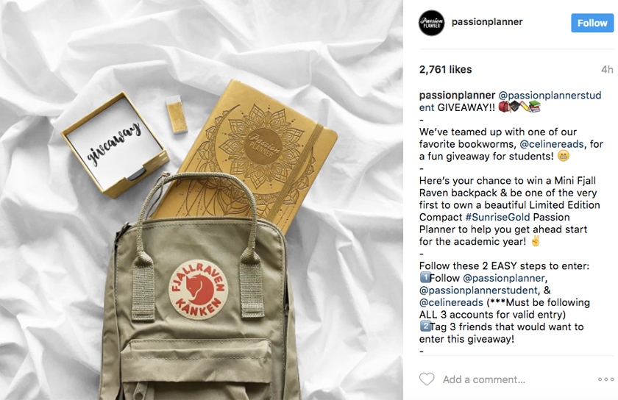The height and width of the screenshot is (400, 618).
Task: Open @passionplanner link in step one
Action: (x=504, y=278)
